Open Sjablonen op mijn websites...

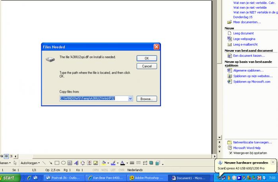[253, 76]
